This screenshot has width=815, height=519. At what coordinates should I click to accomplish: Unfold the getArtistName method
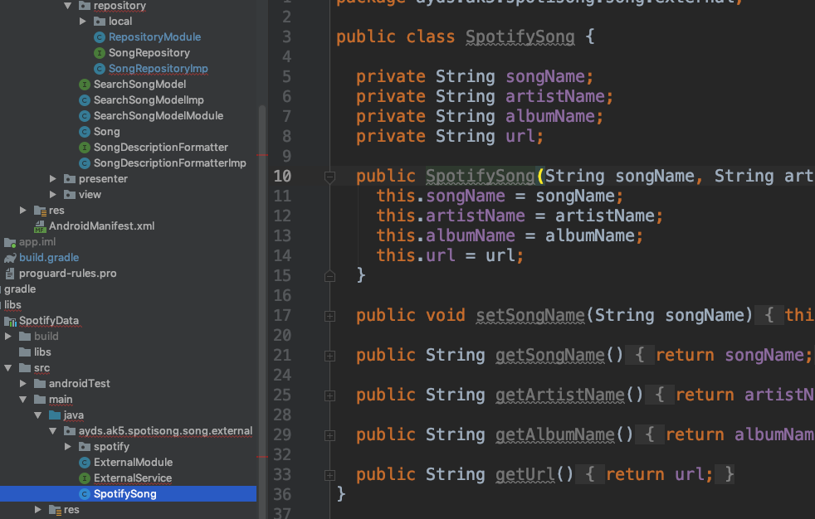click(329, 396)
